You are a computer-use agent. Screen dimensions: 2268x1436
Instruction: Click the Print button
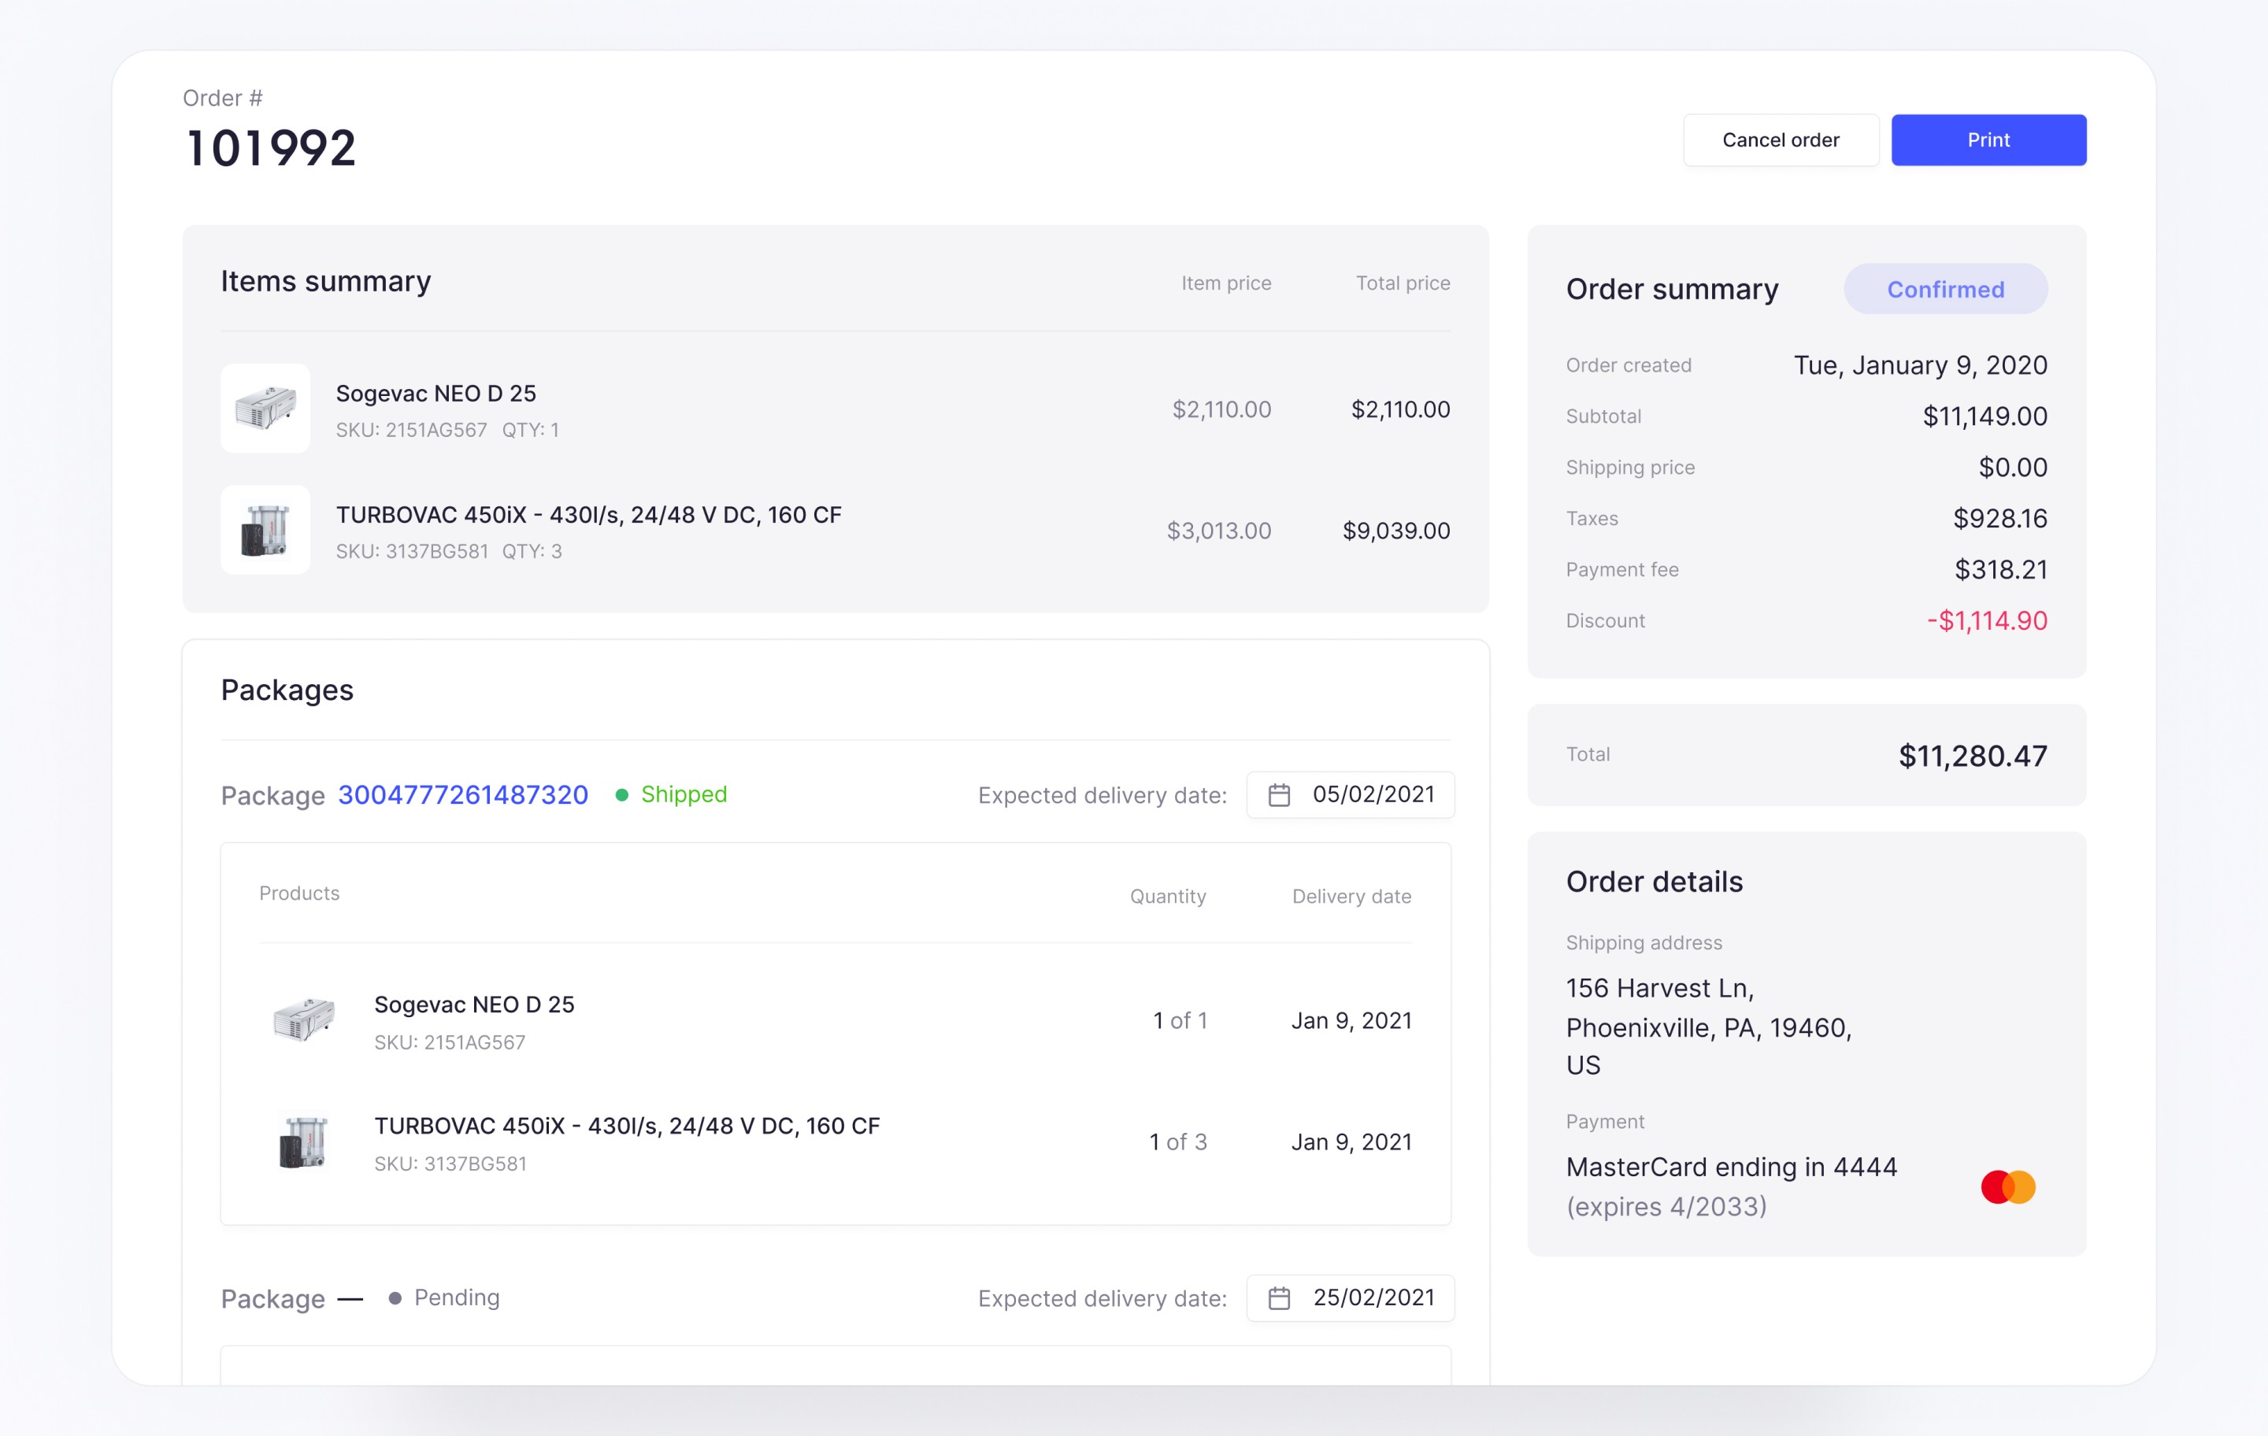pyautogui.click(x=1988, y=140)
